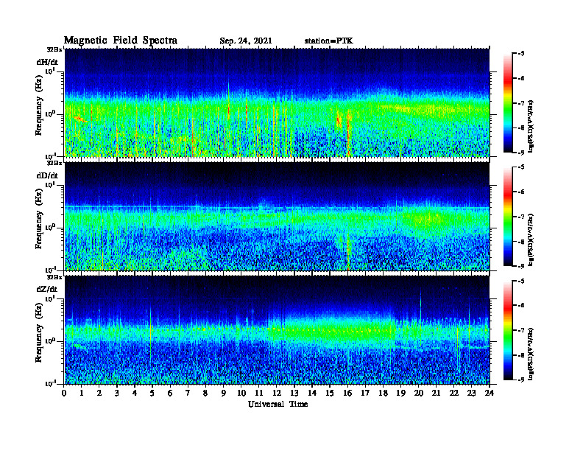Image resolution: width=583 pixels, height=451 pixels.
Task: Click hour 0 on the Universal Time axis
Action: tap(64, 394)
